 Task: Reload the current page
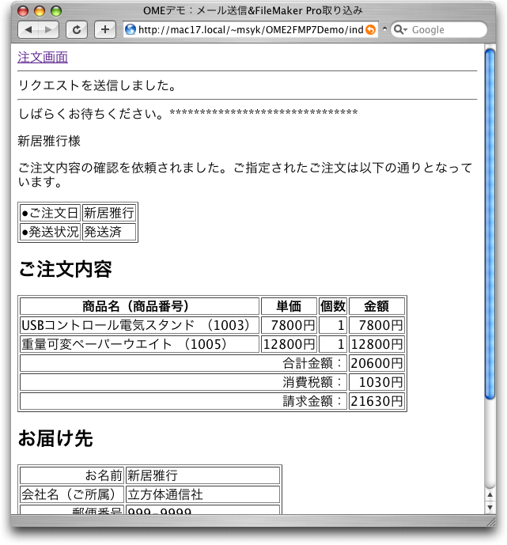coord(77,30)
